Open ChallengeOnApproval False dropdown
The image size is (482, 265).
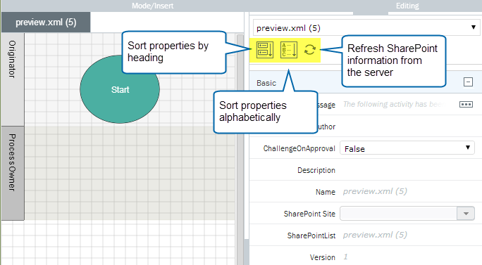point(407,148)
